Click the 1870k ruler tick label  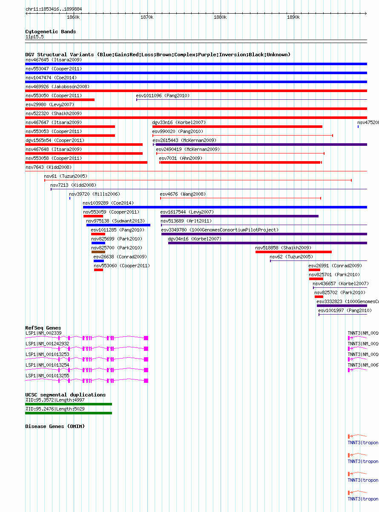[x=146, y=17]
